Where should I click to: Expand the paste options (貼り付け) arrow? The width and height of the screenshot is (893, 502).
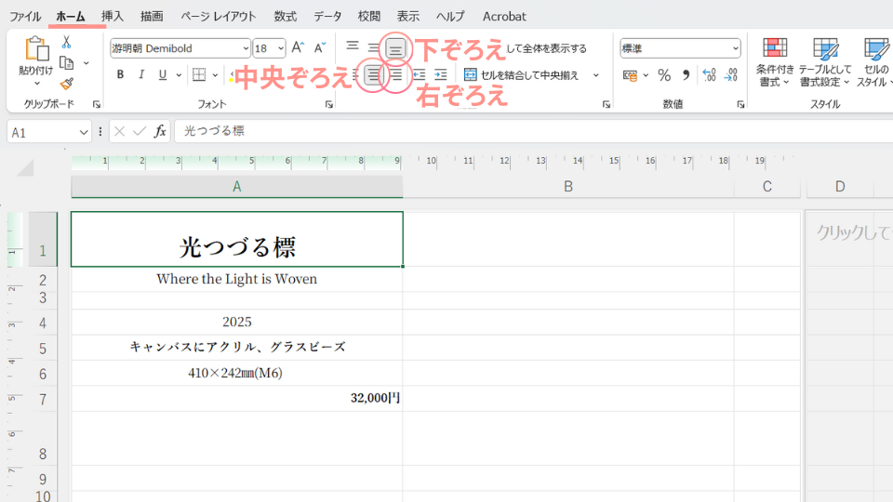[36, 84]
